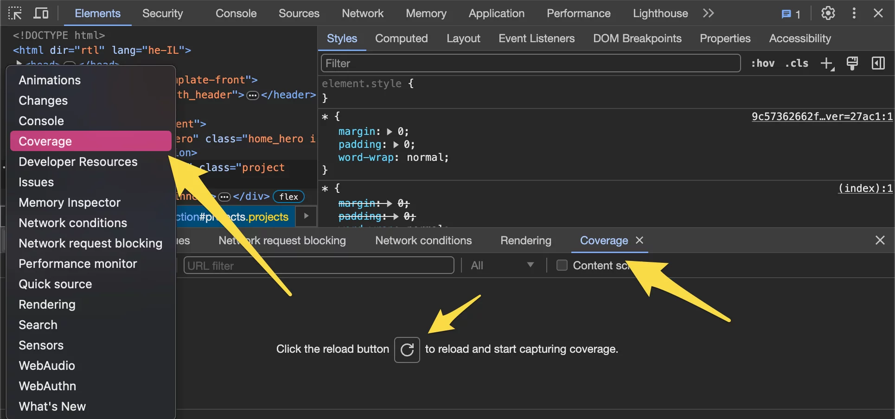Click the new style rule plus icon
The width and height of the screenshot is (895, 419).
[827, 63]
